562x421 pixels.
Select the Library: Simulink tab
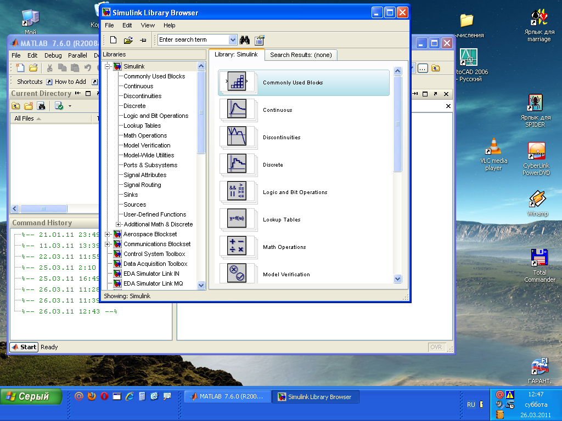[236, 54]
